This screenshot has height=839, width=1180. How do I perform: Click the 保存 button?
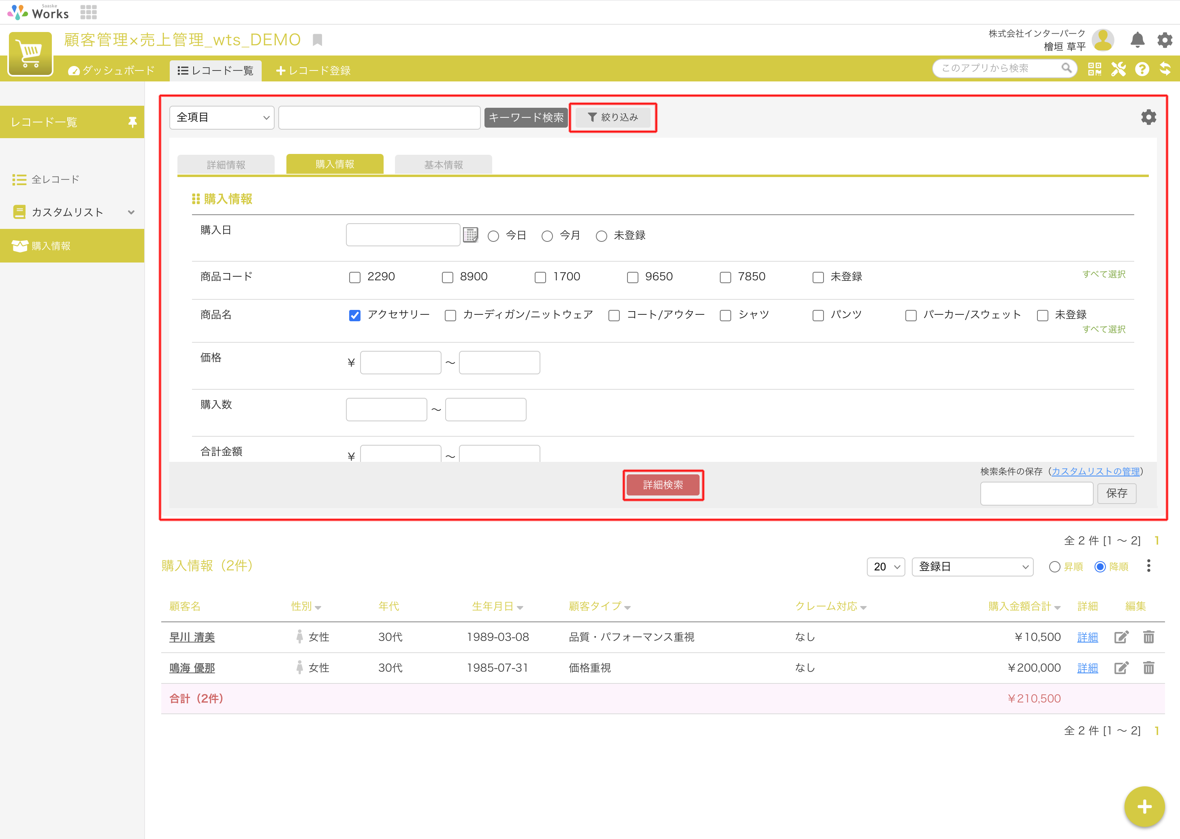coord(1116,493)
